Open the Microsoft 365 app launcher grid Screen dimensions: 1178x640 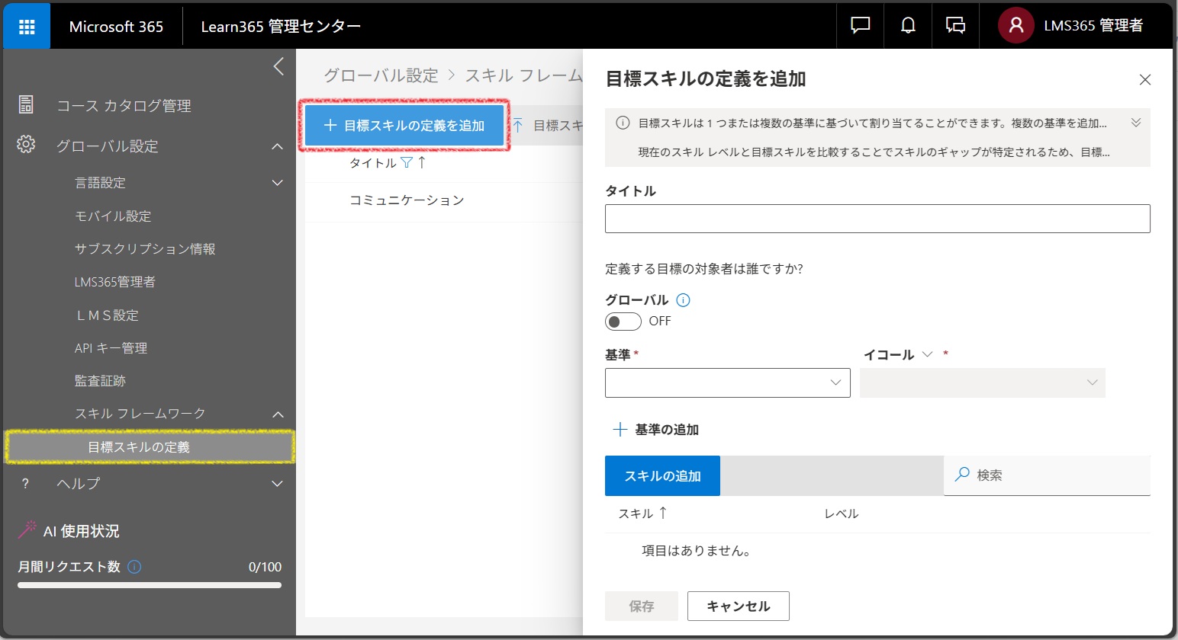click(27, 27)
